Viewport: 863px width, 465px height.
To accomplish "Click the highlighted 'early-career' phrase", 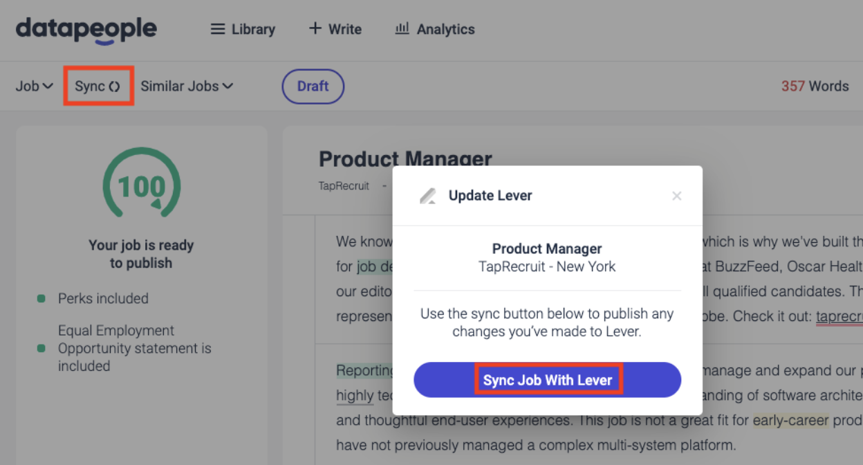I will point(790,420).
